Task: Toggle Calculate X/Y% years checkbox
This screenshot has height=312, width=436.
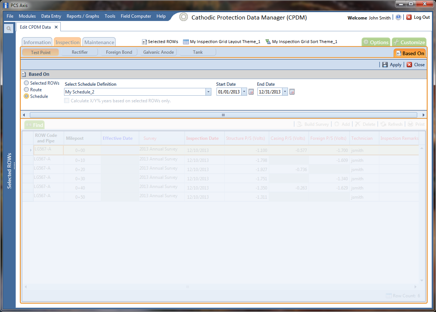Action: (x=67, y=100)
